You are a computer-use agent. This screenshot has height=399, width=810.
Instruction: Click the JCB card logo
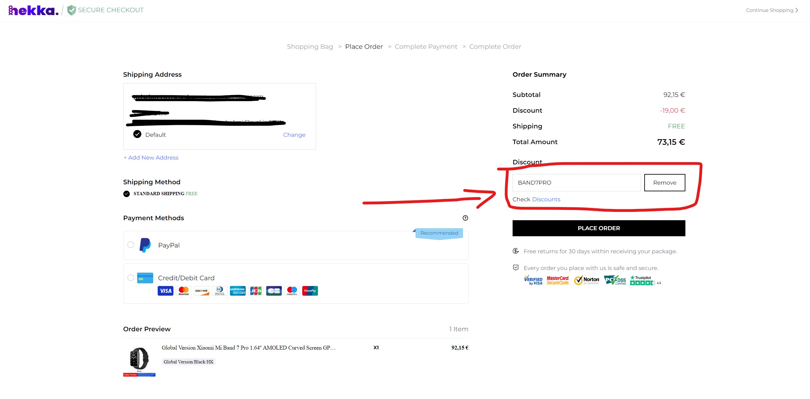[256, 291]
